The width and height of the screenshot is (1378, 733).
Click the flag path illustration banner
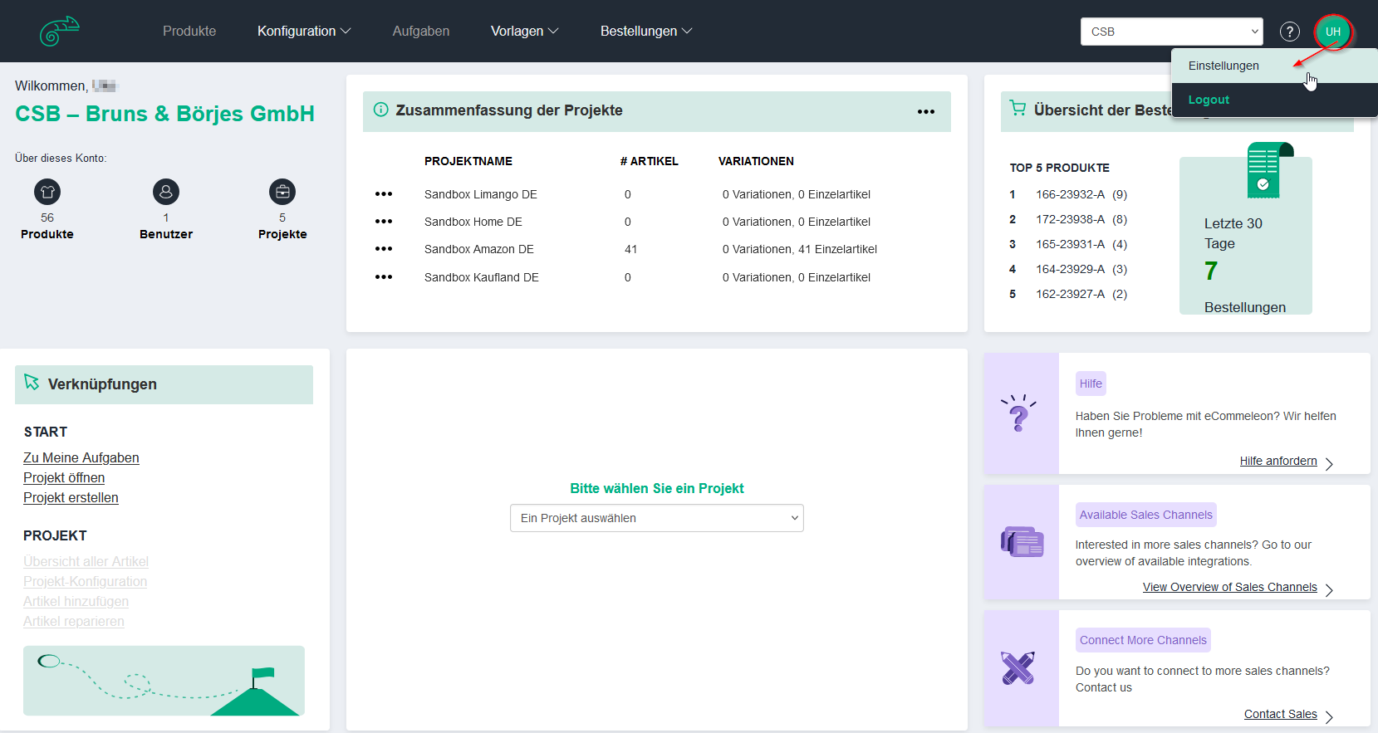click(x=164, y=681)
